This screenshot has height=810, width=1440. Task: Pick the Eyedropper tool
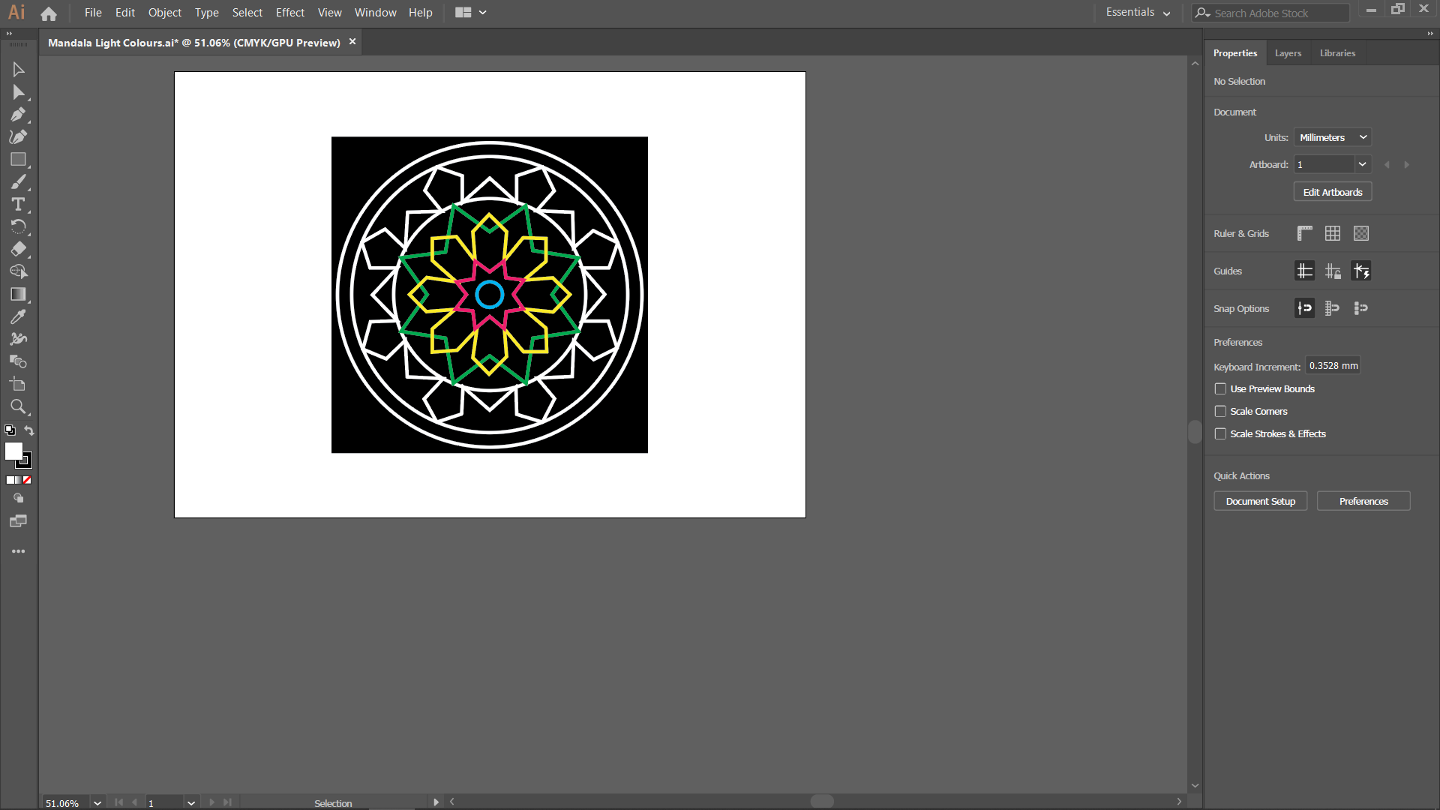[18, 316]
